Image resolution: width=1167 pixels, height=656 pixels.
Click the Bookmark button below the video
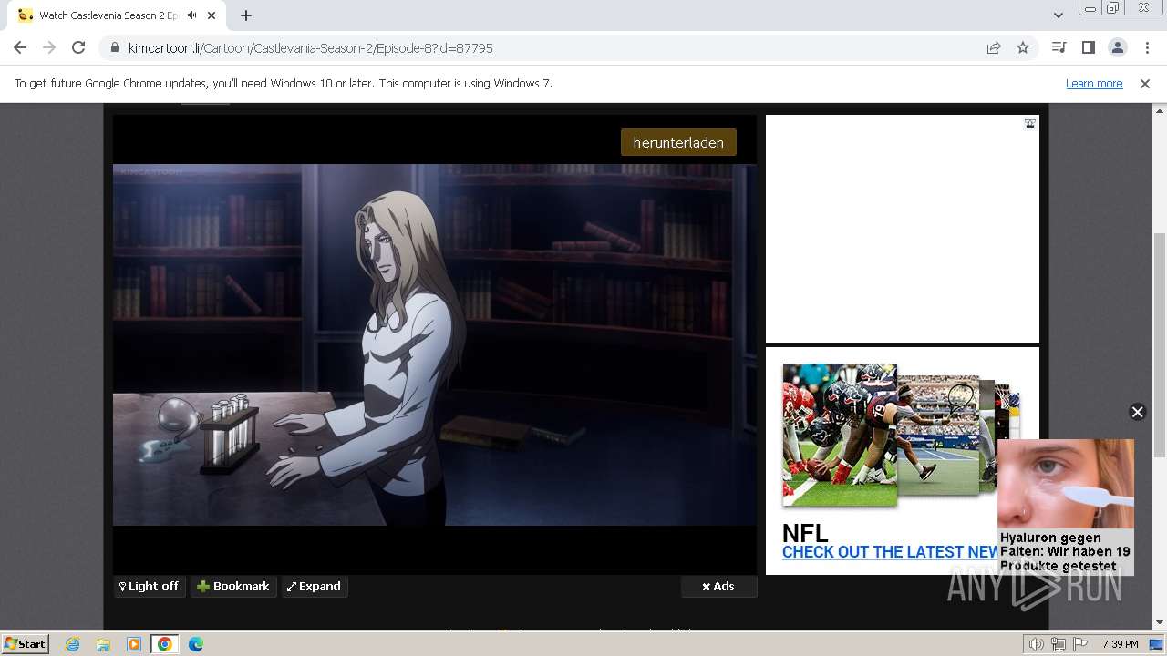coord(233,587)
